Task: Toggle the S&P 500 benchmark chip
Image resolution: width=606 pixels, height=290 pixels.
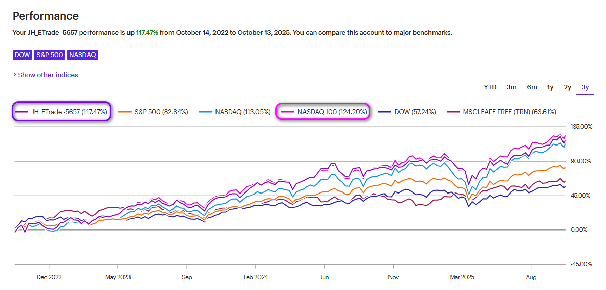Action: click(50, 55)
